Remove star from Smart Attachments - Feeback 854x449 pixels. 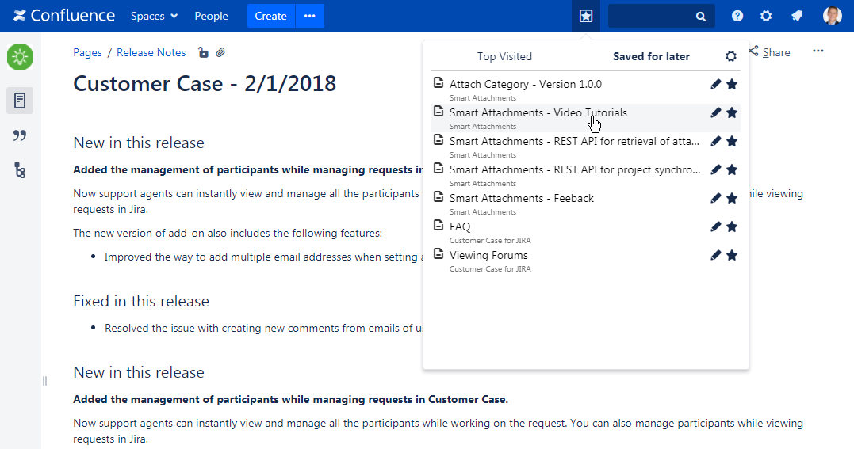pyautogui.click(x=732, y=198)
